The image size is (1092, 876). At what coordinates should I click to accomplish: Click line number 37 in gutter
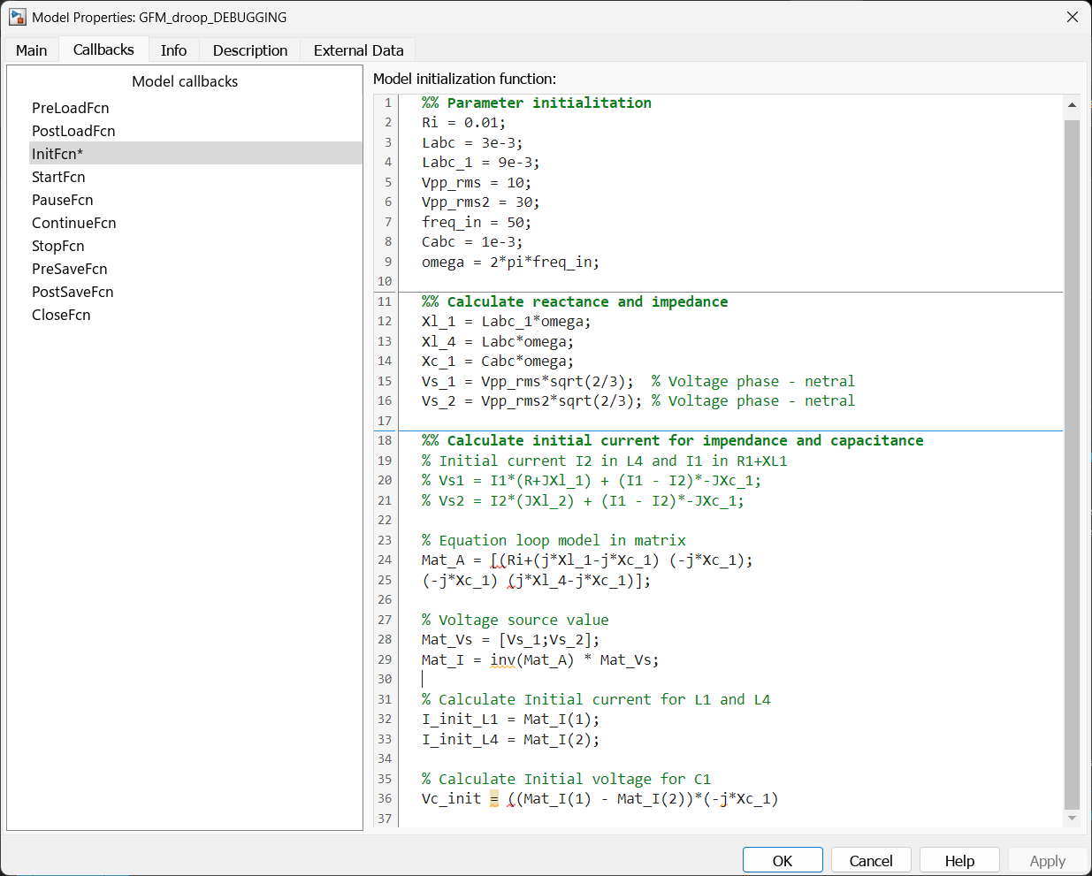pos(385,819)
